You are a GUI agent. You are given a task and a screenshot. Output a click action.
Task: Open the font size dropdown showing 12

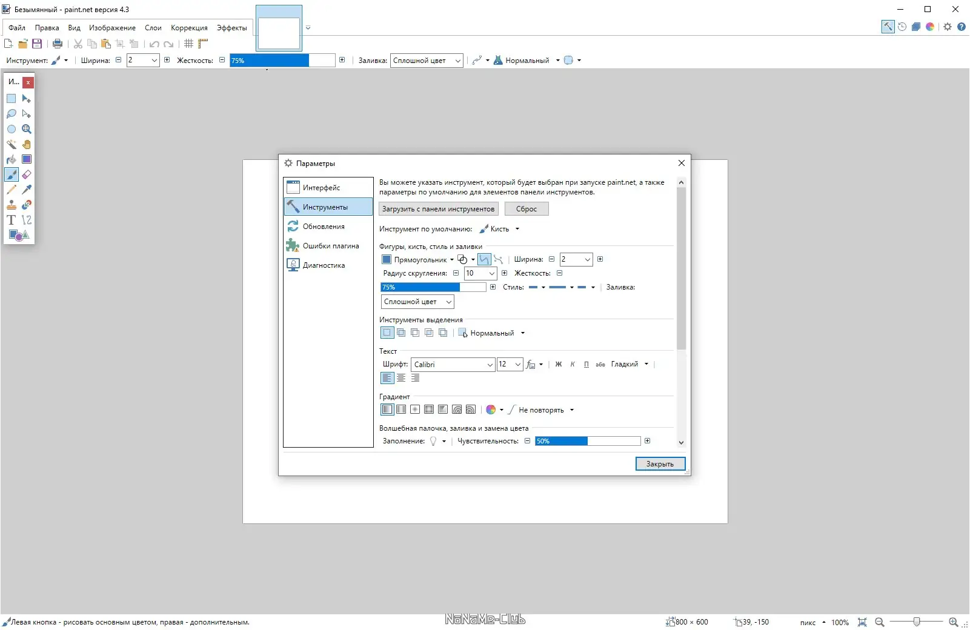click(510, 365)
